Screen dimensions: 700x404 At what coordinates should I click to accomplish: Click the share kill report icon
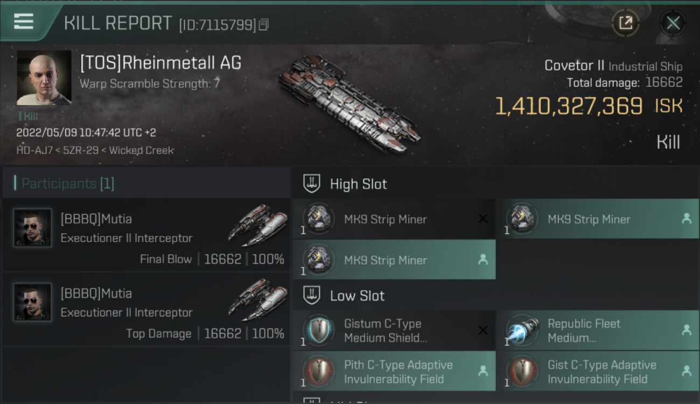click(x=625, y=23)
